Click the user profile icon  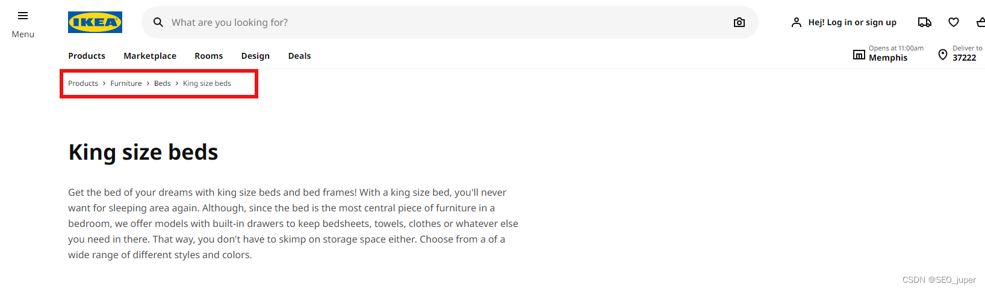(797, 22)
